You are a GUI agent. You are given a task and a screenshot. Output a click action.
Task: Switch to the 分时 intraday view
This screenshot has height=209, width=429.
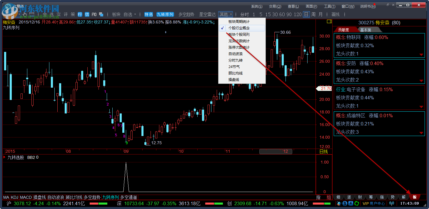[244, 14]
